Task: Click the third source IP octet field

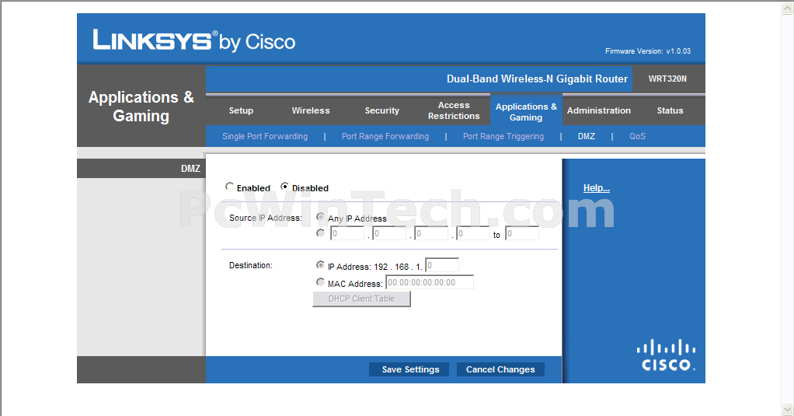Action: click(x=431, y=233)
